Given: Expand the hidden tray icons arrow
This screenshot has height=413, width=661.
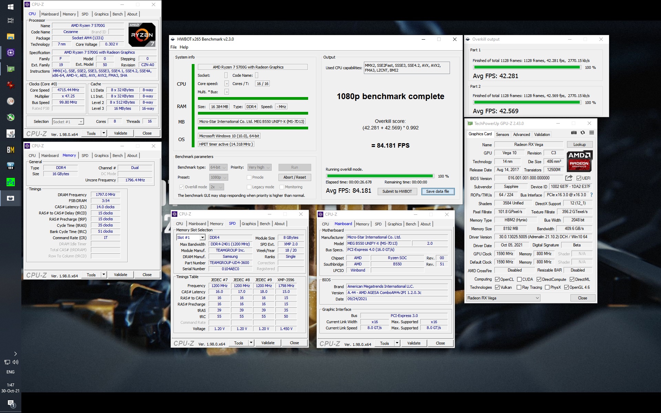Looking at the screenshot, I should point(15,354).
